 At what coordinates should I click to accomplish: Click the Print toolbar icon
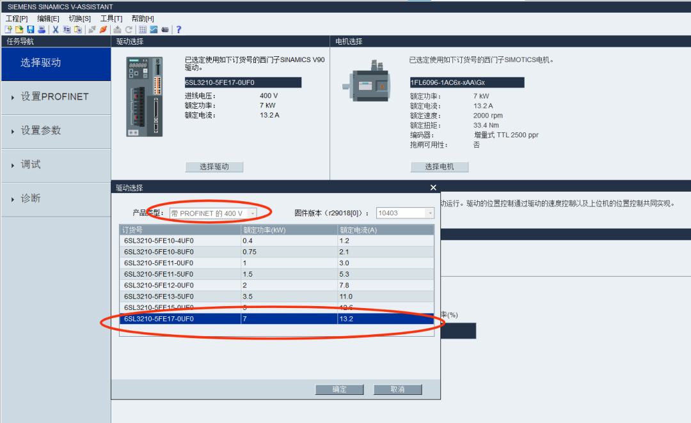coord(42,29)
